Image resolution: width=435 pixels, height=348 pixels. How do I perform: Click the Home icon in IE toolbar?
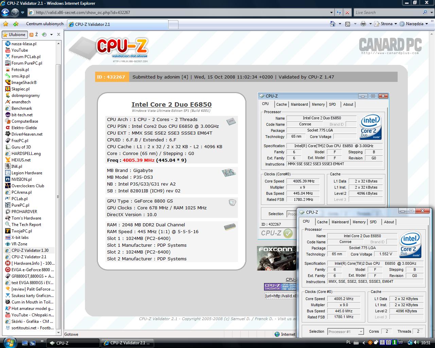(x=333, y=24)
